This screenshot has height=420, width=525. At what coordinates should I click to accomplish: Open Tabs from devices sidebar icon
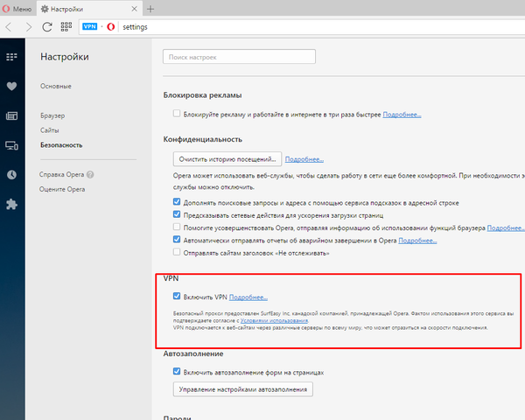click(11, 145)
